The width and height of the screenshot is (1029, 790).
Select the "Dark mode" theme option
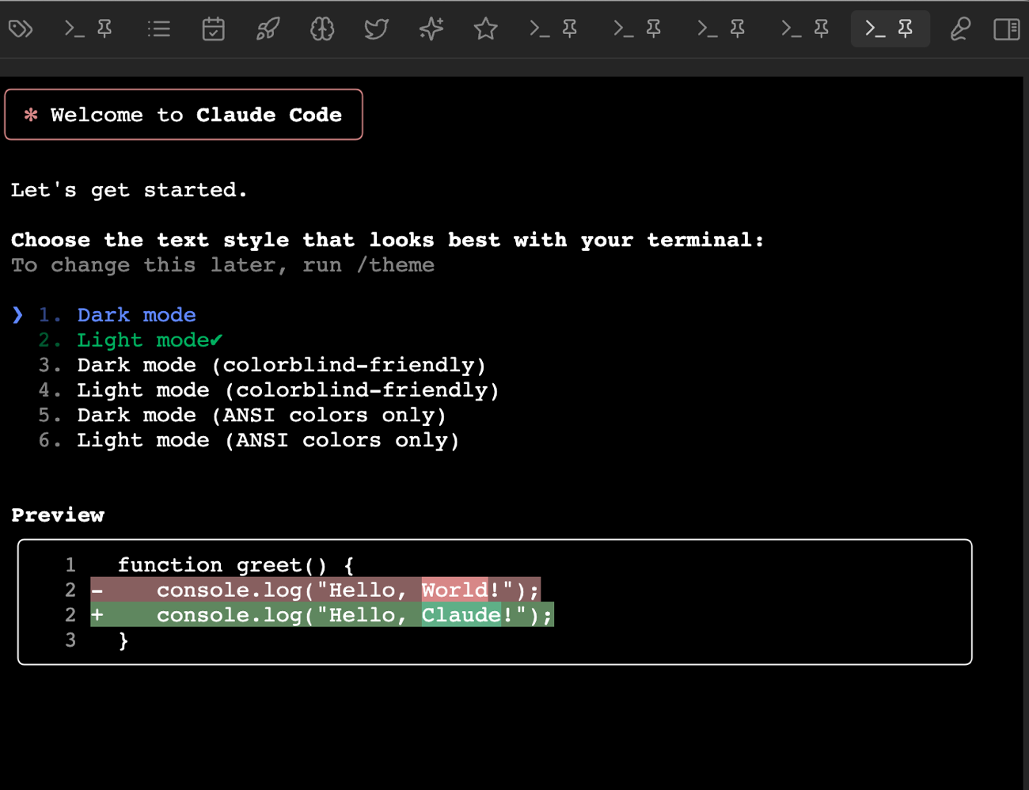point(136,315)
